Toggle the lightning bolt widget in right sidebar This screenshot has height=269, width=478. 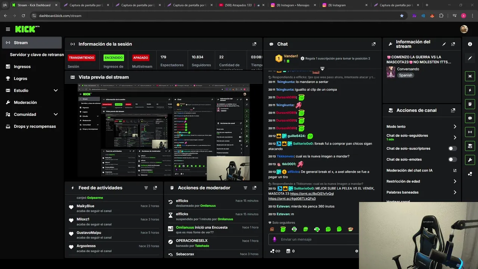click(x=470, y=90)
